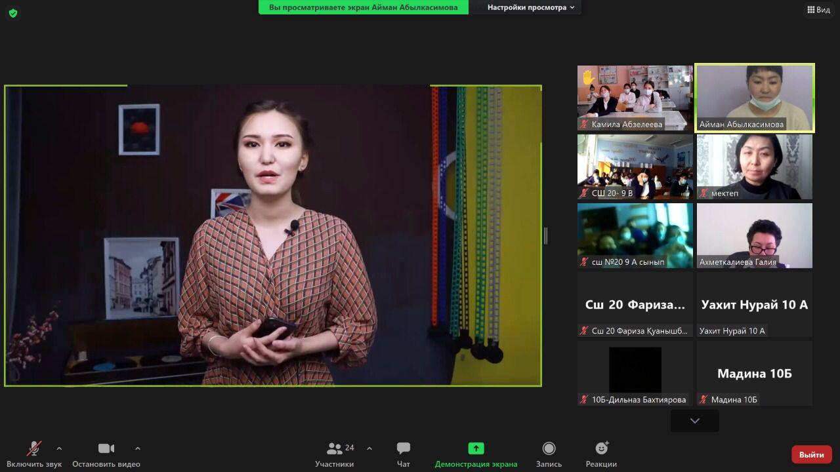Open Настройки просмотра view options dropdown

pyautogui.click(x=531, y=7)
